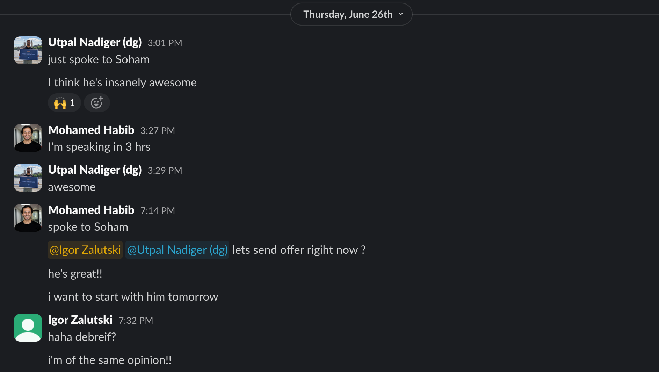Click the 3:01 PM message timestamp

(x=165, y=43)
